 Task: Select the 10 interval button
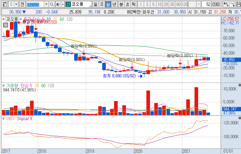(160, 4)
